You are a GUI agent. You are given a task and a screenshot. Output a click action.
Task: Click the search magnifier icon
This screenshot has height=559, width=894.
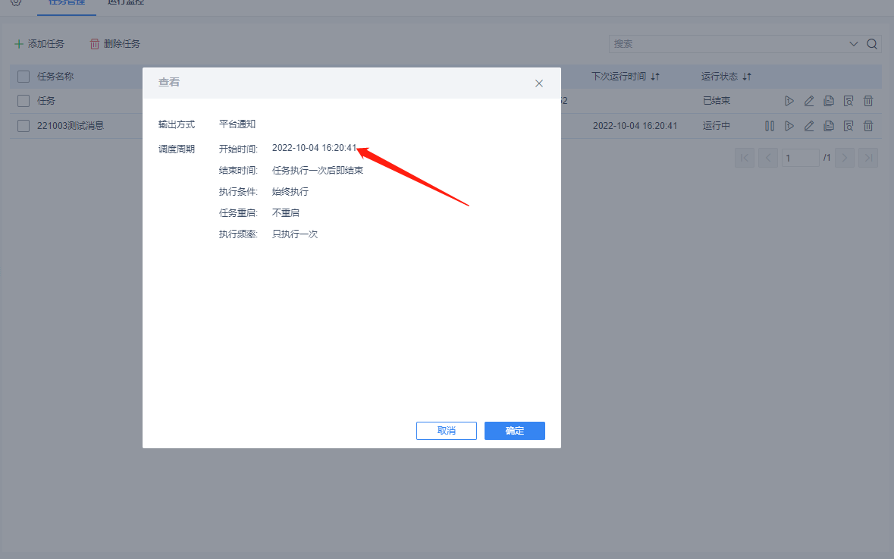(x=872, y=44)
